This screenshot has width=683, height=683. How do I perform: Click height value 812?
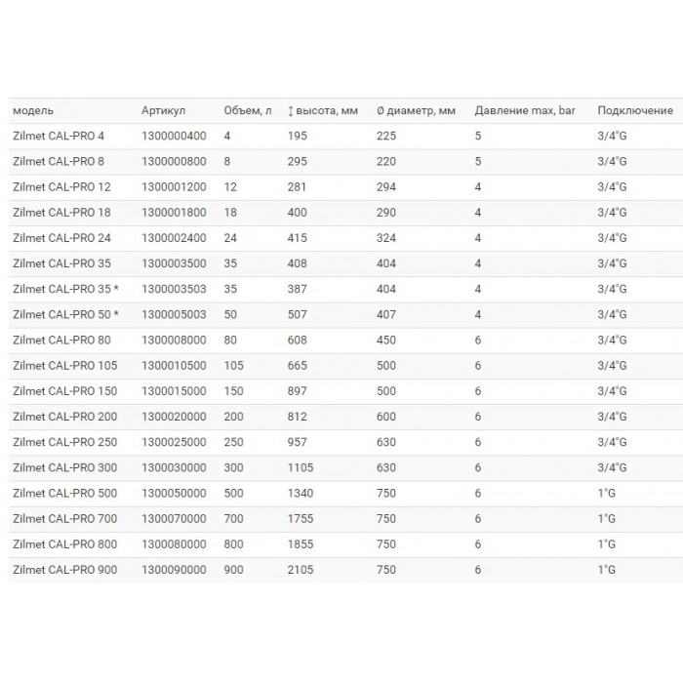pyautogui.click(x=297, y=417)
